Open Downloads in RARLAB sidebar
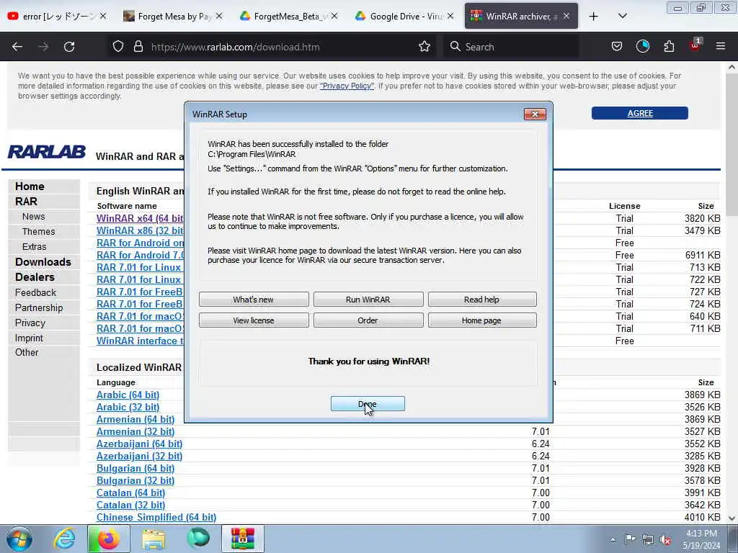Screen dimensions: 738x553 43,262
